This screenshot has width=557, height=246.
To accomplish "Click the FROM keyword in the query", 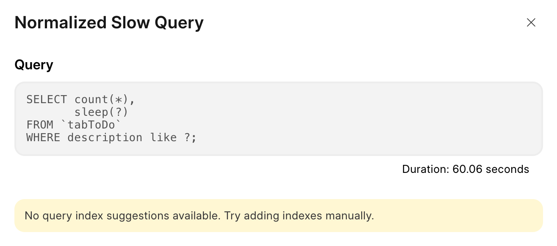I will click(x=39, y=125).
